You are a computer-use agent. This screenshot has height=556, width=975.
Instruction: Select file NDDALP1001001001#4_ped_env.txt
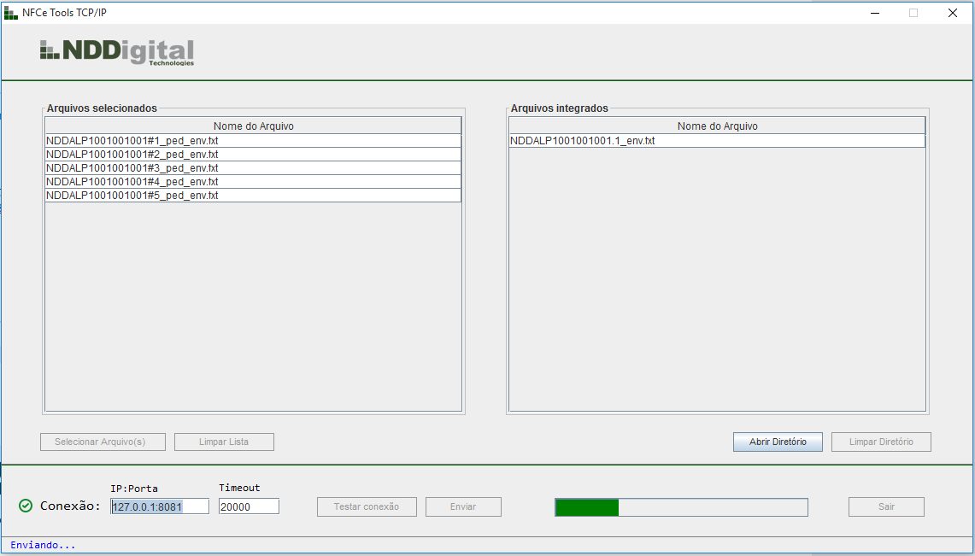click(x=132, y=182)
